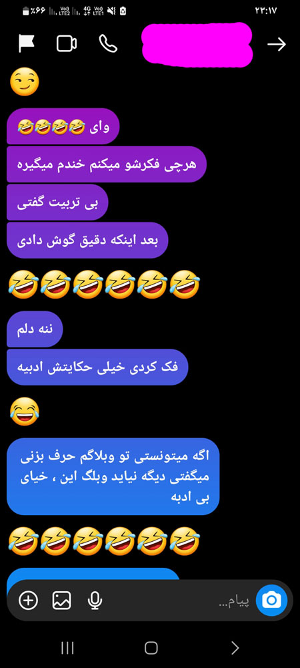Tap the Android home button
300x668 pixels.
[151, 648]
